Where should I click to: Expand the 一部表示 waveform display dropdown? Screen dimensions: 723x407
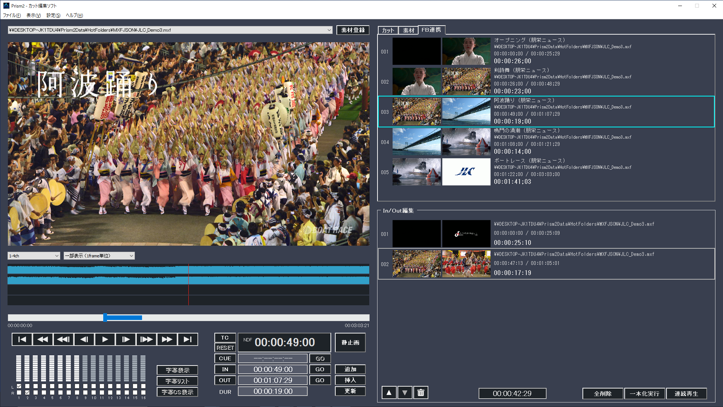99,256
